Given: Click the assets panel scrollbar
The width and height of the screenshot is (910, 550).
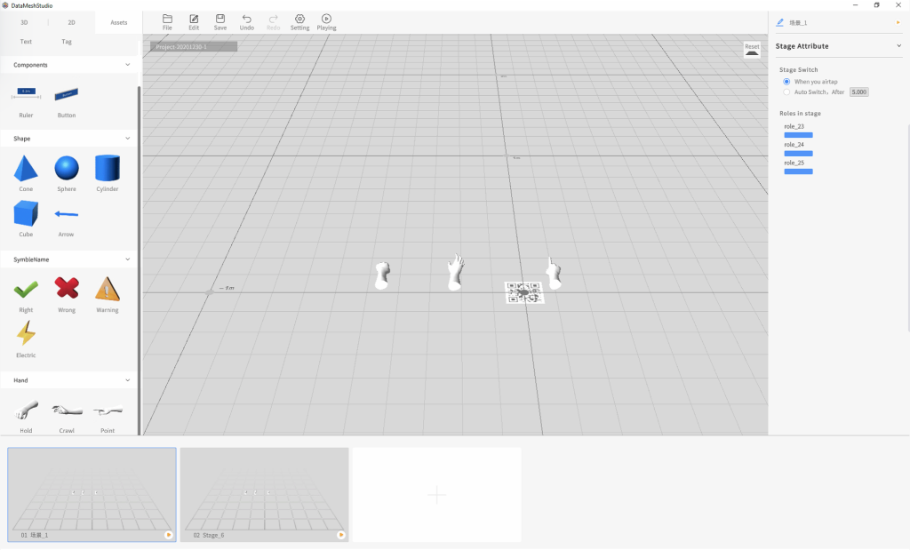Looking at the screenshot, I should click(140, 260).
